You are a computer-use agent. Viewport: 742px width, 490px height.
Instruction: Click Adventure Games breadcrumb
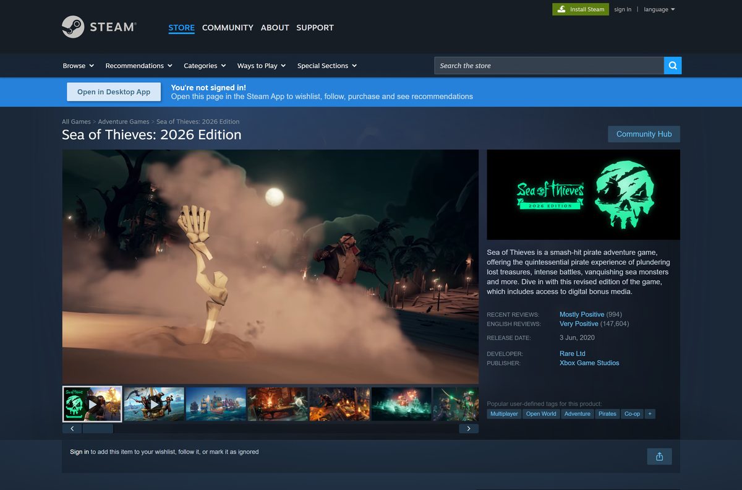click(124, 122)
